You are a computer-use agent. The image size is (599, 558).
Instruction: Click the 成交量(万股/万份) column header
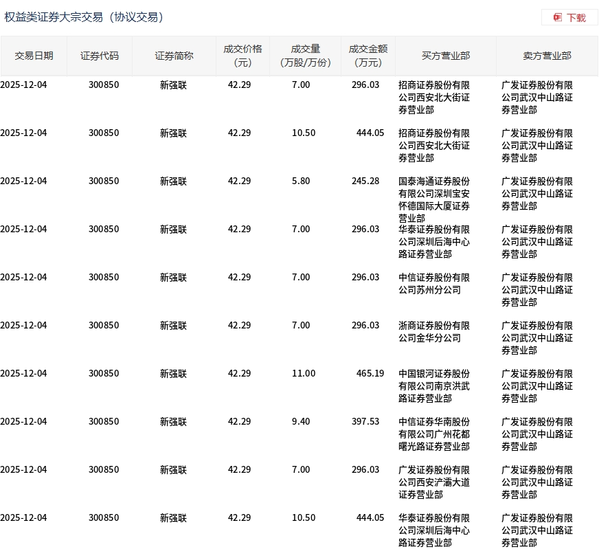pyautogui.click(x=305, y=56)
